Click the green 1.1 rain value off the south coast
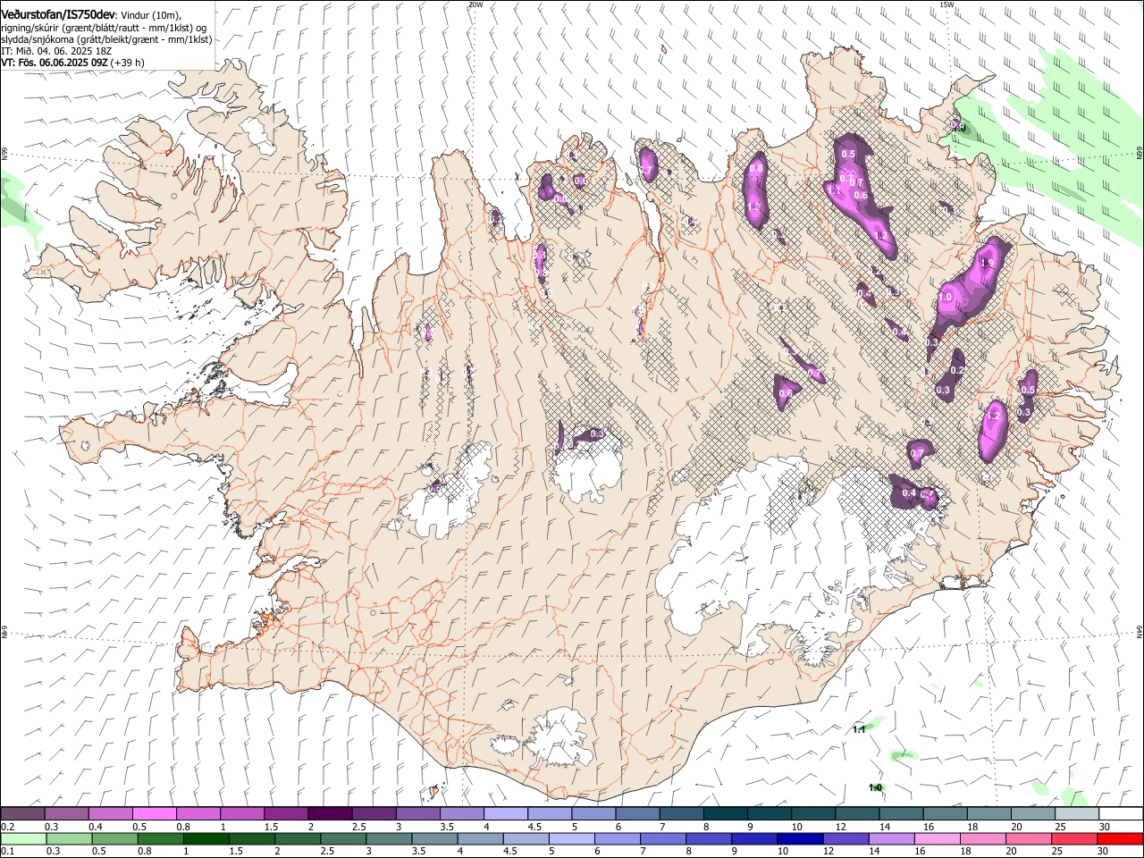The height and width of the screenshot is (858, 1144). pos(858,729)
